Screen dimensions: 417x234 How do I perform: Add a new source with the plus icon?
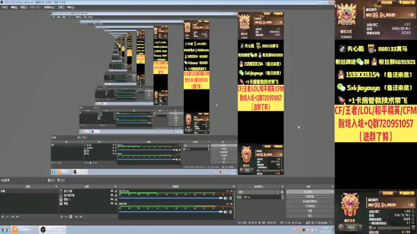(x=62, y=217)
